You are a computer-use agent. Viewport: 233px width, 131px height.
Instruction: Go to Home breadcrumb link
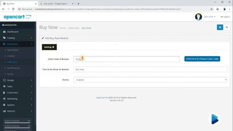(x=63, y=28)
